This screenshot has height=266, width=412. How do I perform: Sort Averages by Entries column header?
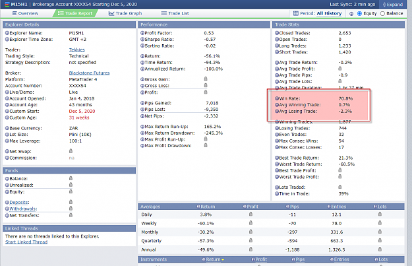click(337, 207)
